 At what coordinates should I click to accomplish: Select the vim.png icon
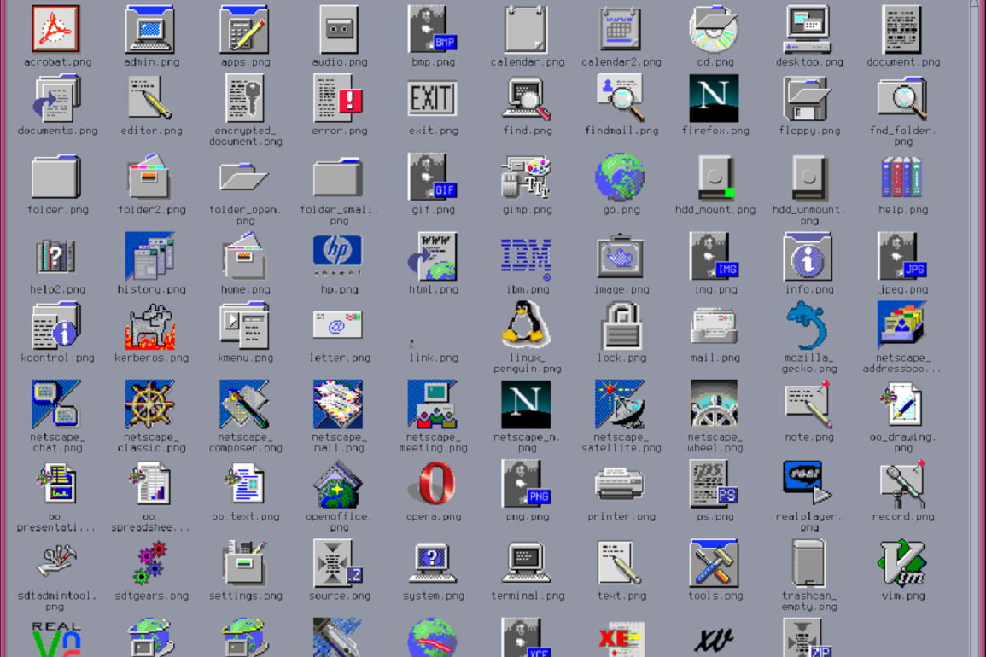point(902,563)
